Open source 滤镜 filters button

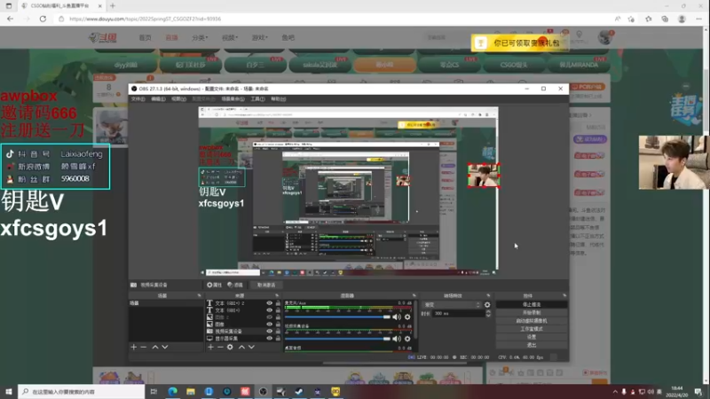pos(235,285)
